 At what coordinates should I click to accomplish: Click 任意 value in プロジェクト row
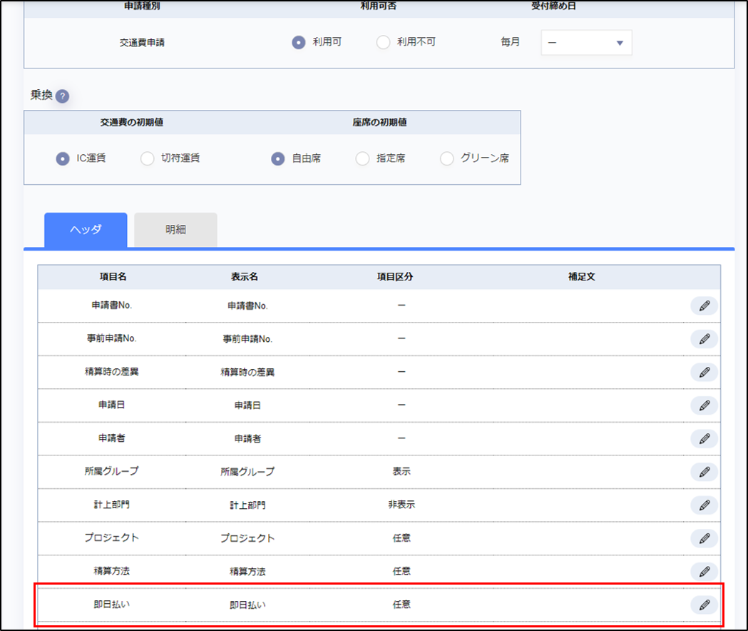(401, 538)
